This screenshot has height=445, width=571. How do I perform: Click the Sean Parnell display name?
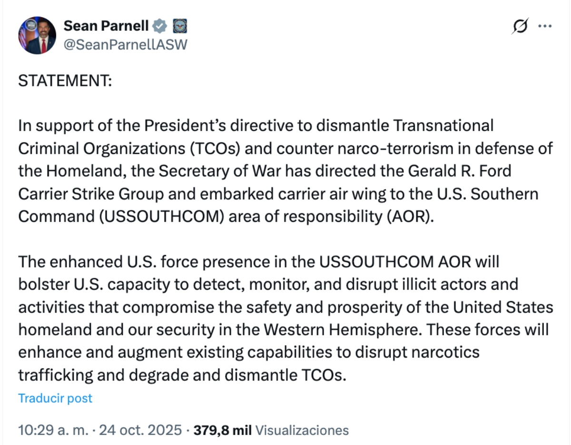coord(106,26)
